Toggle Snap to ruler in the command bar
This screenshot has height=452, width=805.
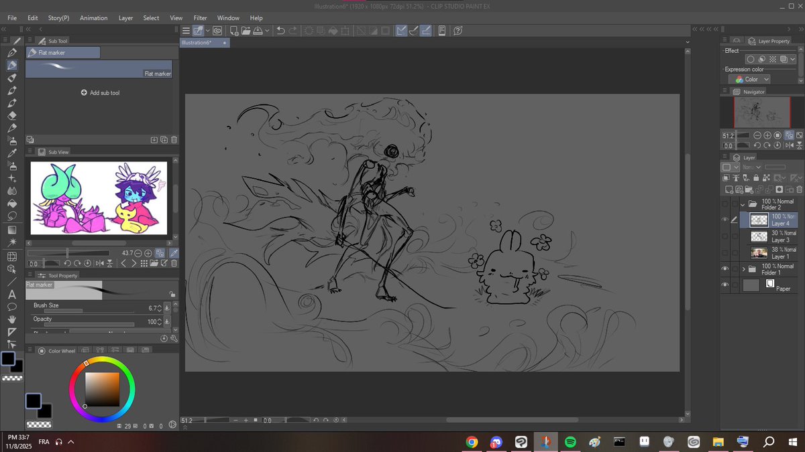(x=401, y=30)
